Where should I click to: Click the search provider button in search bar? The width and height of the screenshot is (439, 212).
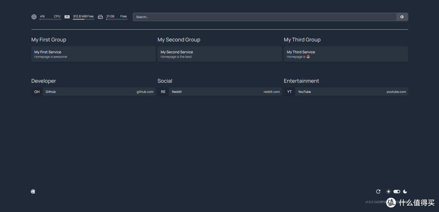click(x=402, y=17)
